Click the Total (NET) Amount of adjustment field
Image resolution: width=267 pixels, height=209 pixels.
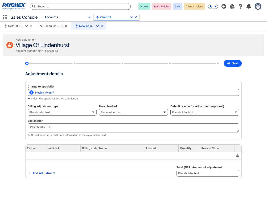coord(208,173)
